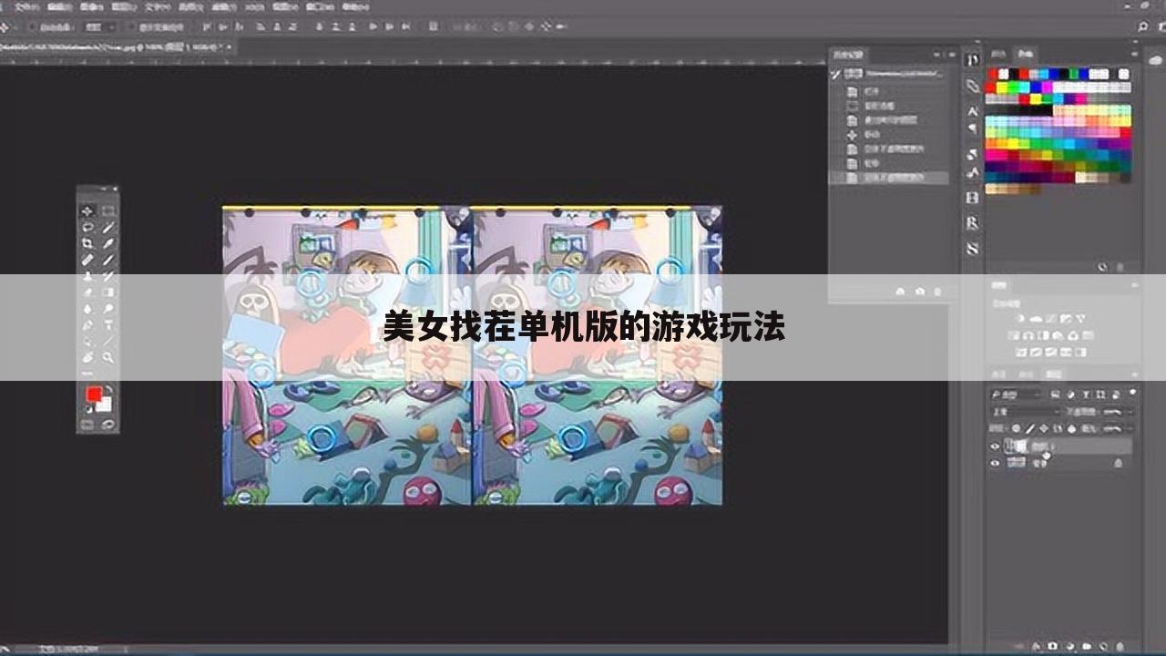Lock transparent pixels of the layer
Image resolution: width=1166 pixels, height=656 pixels.
tap(1016, 428)
